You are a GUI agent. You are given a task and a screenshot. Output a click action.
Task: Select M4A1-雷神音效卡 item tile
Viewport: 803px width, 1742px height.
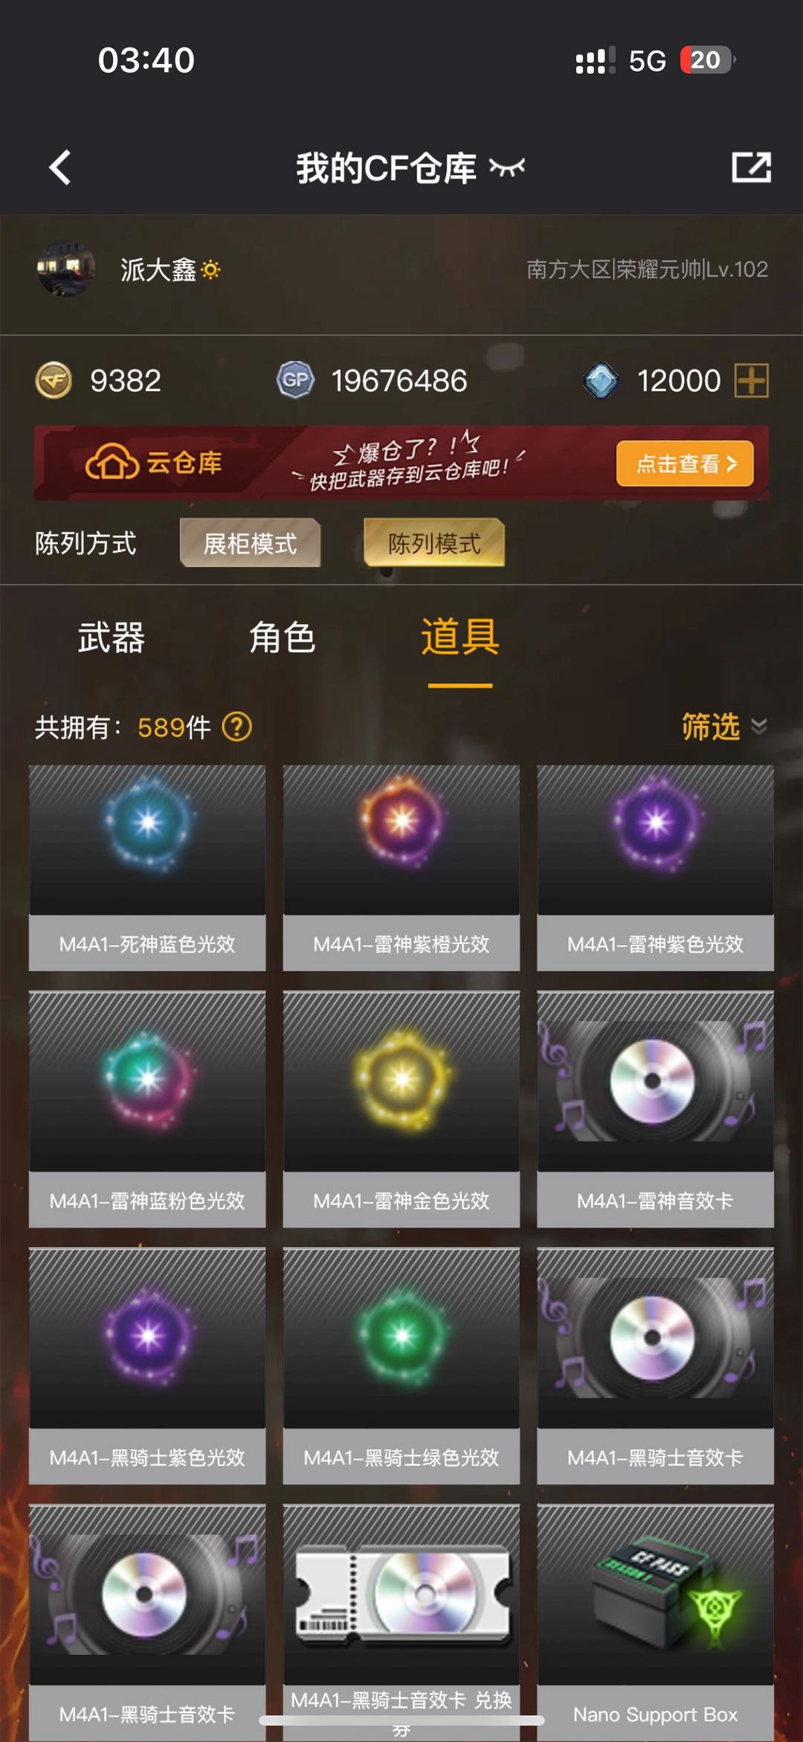coord(655,1109)
